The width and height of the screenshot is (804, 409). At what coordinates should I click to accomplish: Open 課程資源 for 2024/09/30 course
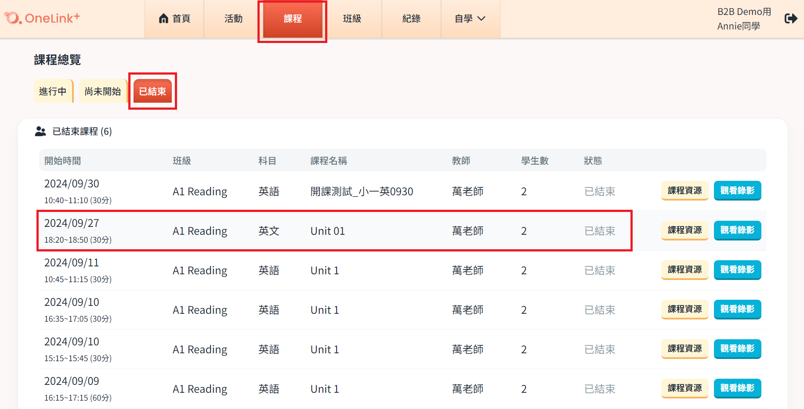click(x=685, y=190)
